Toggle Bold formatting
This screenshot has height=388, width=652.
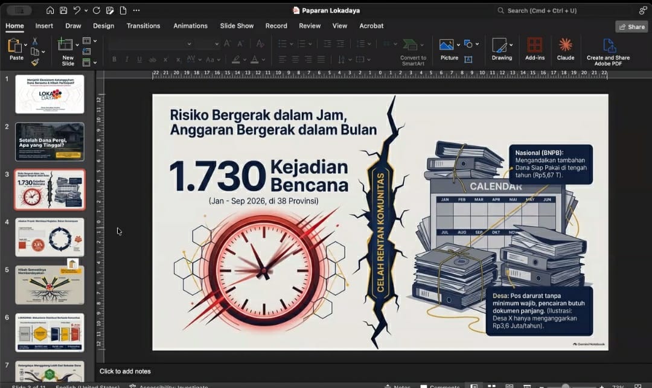coord(114,59)
